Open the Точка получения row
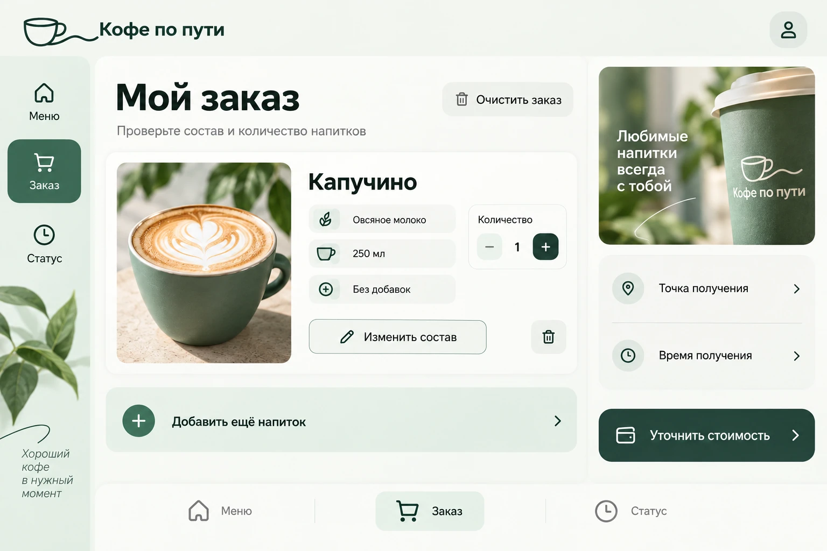827x551 pixels. 707,288
